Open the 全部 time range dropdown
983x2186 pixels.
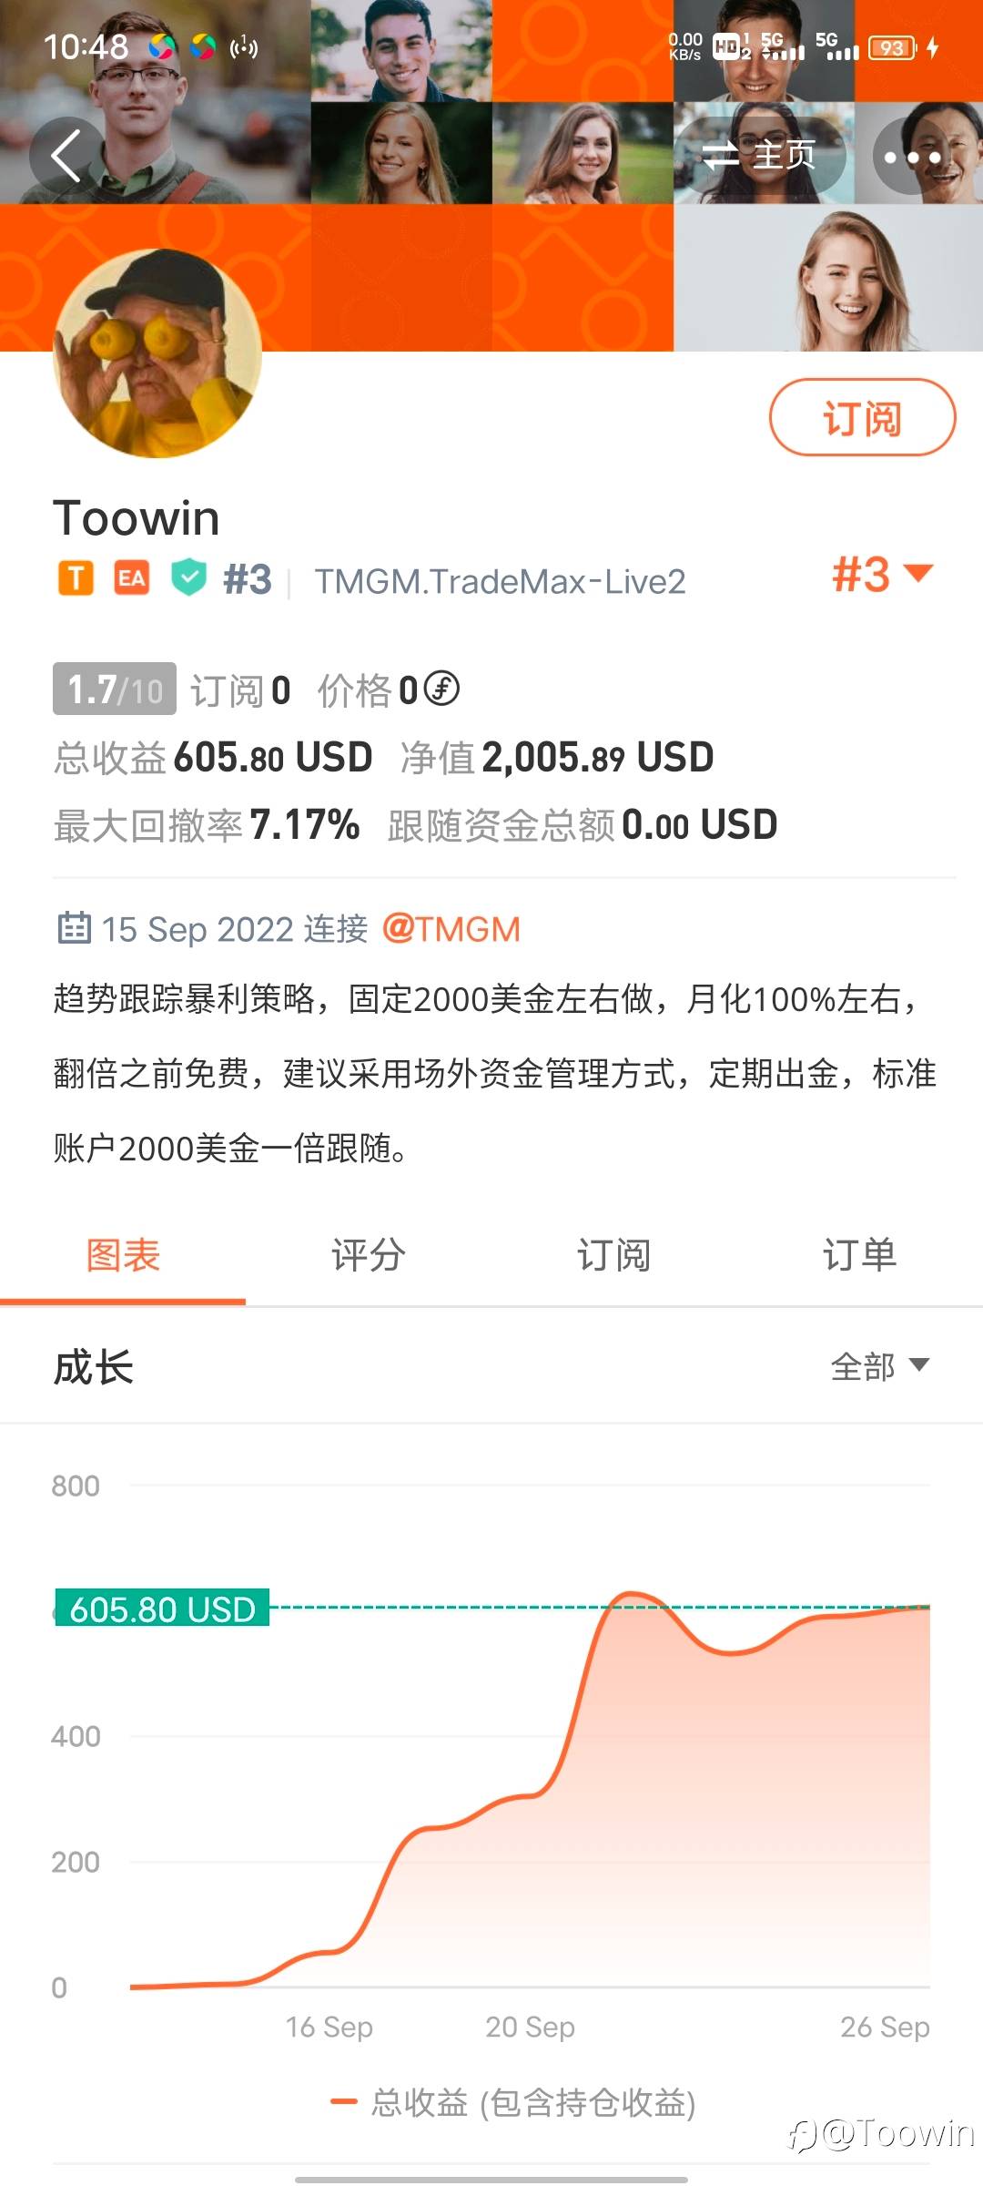pos(879,1366)
